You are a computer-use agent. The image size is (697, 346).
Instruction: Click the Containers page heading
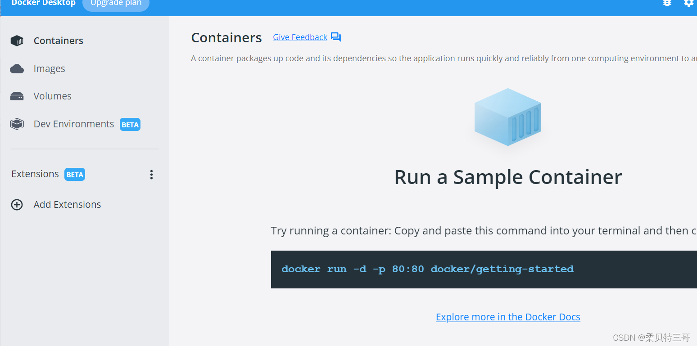[226, 38]
